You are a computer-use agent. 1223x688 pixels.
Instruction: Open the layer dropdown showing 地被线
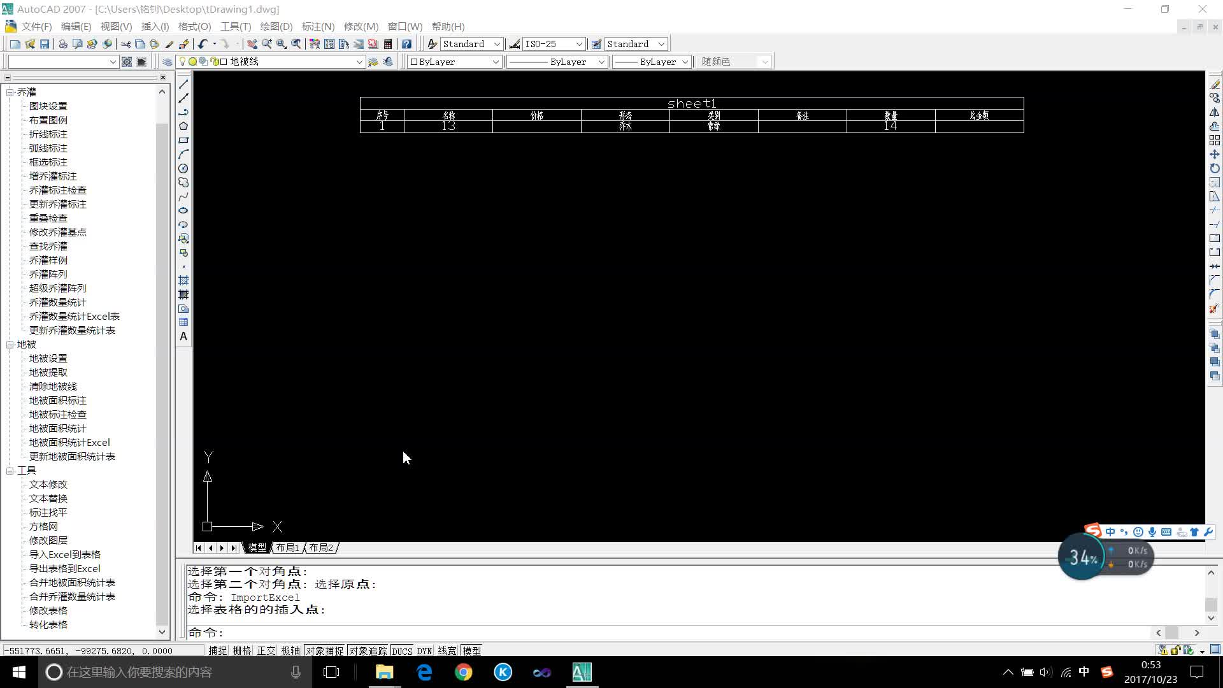tap(359, 62)
